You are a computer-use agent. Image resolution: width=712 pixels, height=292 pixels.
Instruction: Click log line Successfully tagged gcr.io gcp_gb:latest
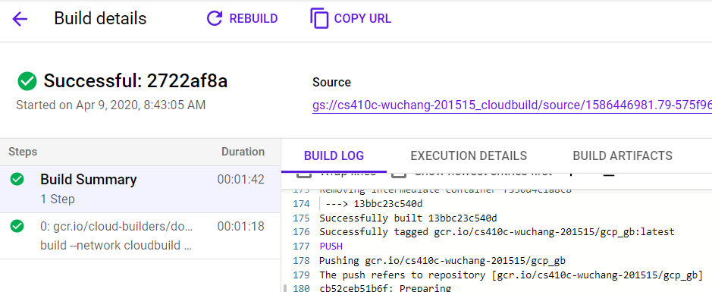(497, 232)
